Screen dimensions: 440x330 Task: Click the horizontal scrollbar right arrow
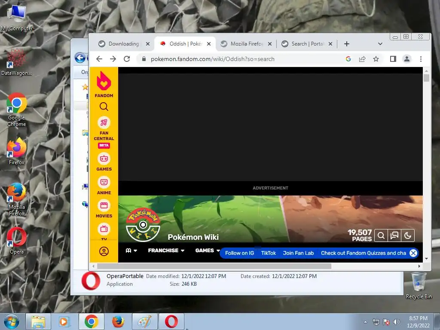[419, 266]
